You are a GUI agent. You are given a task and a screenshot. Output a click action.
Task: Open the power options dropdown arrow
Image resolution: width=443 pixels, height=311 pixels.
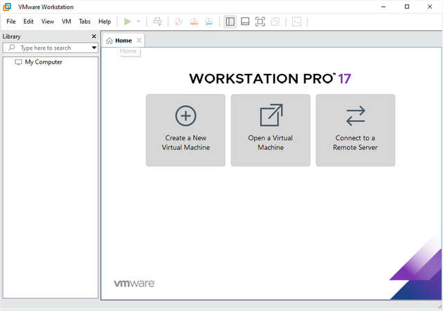coord(138,21)
